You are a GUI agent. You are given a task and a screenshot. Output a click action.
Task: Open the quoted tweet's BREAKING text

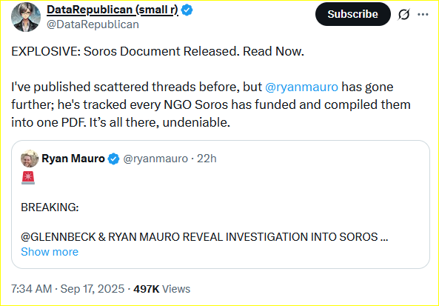point(50,207)
